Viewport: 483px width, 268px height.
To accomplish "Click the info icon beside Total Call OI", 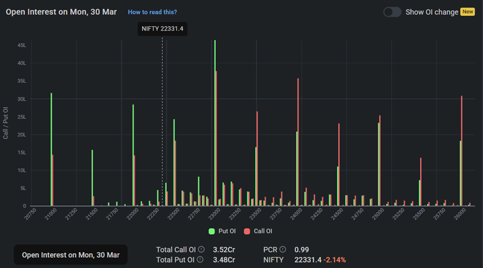I will pyautogui.click(x=201, y=249).
